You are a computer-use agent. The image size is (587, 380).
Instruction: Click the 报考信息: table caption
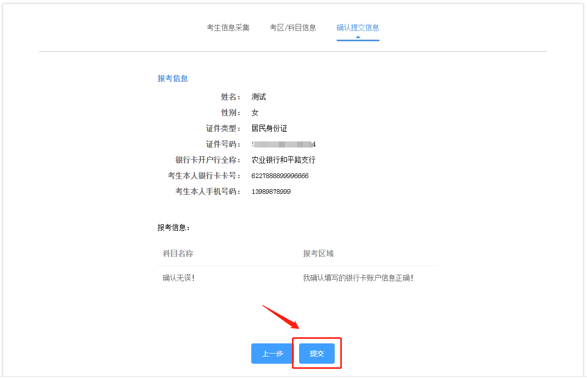coord(173,227)
